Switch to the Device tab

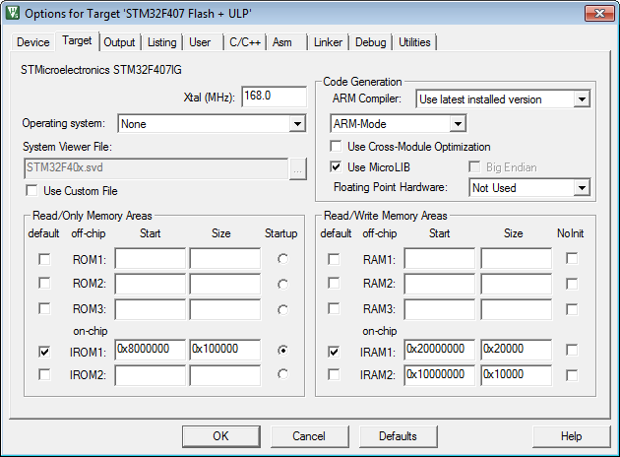point(32,42)
